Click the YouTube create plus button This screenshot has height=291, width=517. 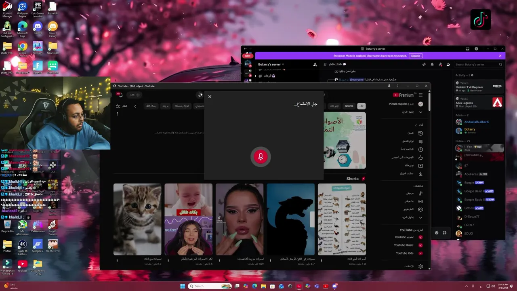pyautogui.click(x=134, y=95)
